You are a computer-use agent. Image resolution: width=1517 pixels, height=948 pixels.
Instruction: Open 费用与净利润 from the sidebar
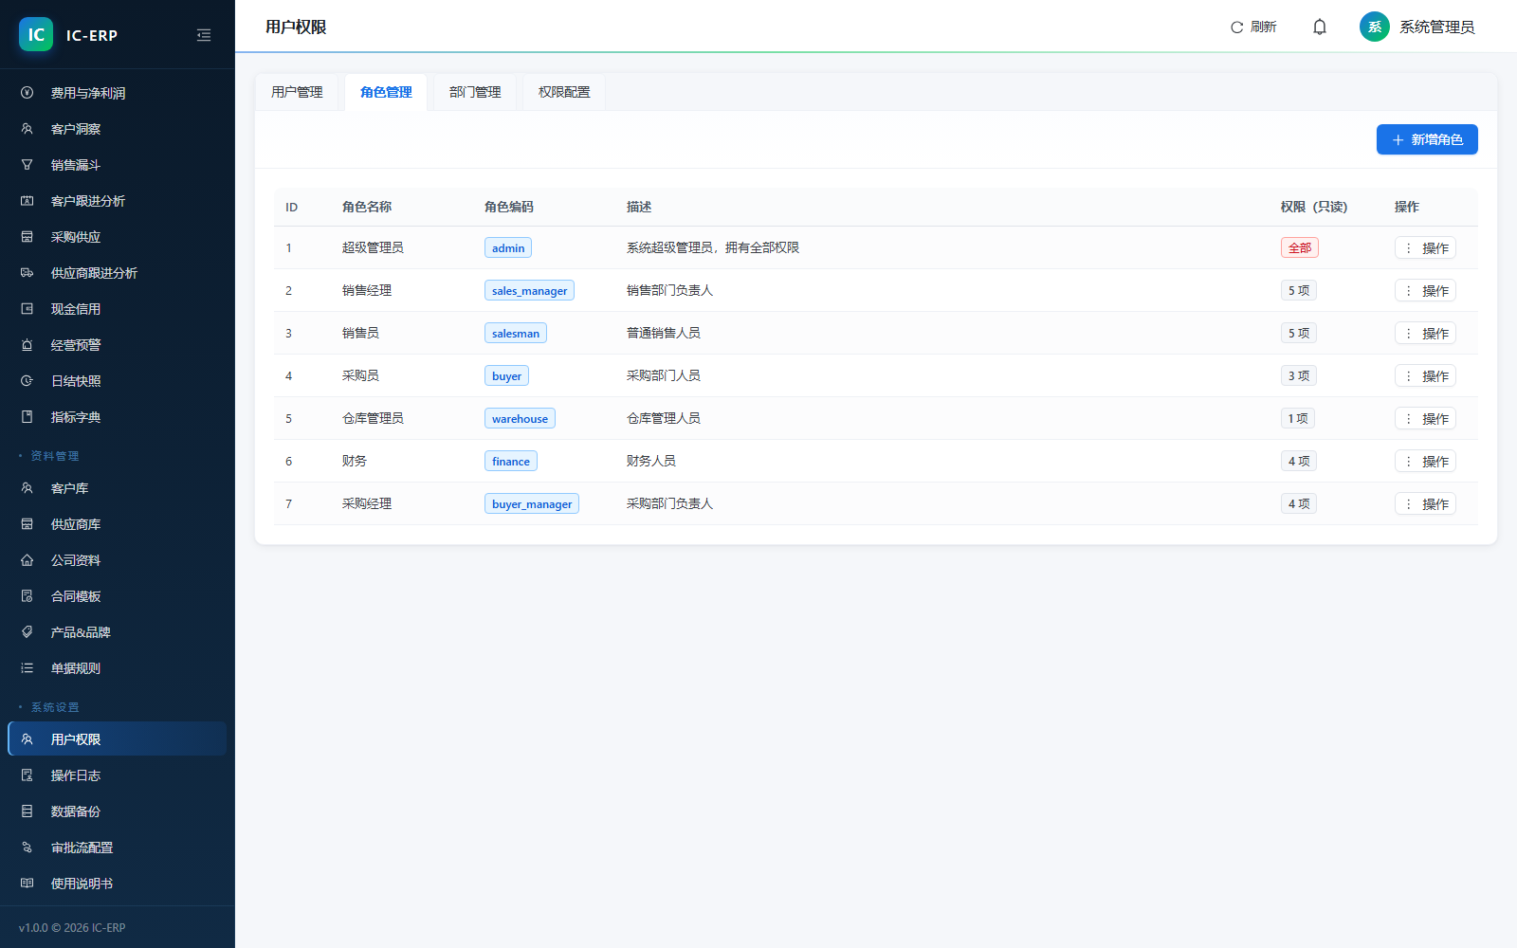[118, 93]
